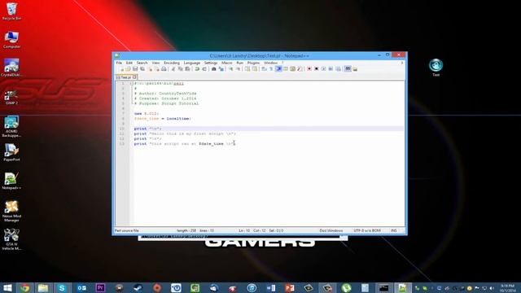Click the Close All toolbar icon
The width and height of the screenshot is (521, 293).
157,69
